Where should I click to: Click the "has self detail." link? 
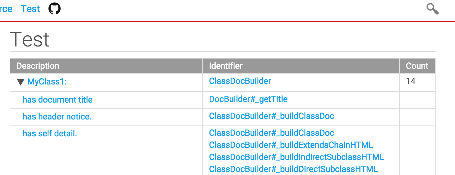click(50, 133)
